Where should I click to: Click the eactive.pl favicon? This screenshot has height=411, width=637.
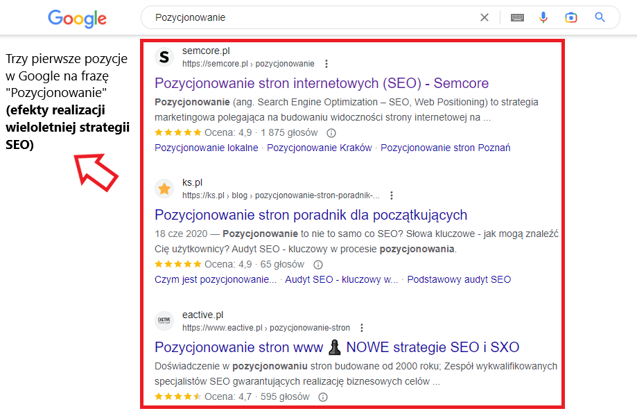164,321
